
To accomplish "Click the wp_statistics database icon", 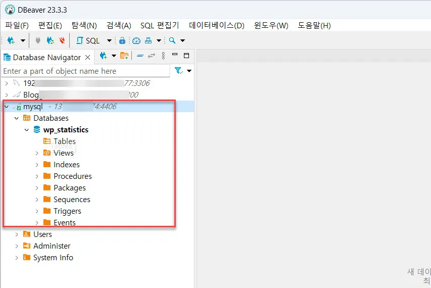I will click(x=36, y=129).
